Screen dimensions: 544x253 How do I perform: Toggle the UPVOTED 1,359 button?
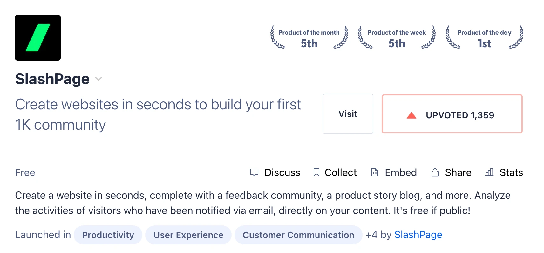coord(452,114)
